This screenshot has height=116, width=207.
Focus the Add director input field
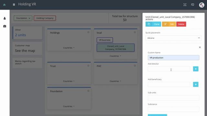click(x=169, y=69)
